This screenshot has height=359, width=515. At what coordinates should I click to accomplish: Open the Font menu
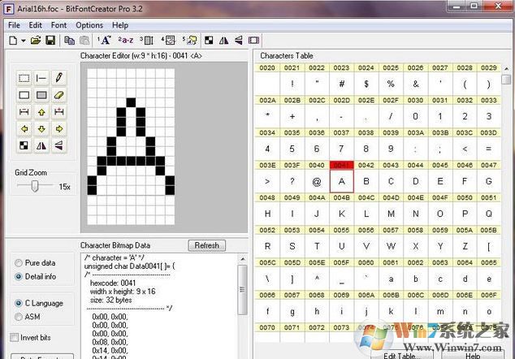[58, 25]
